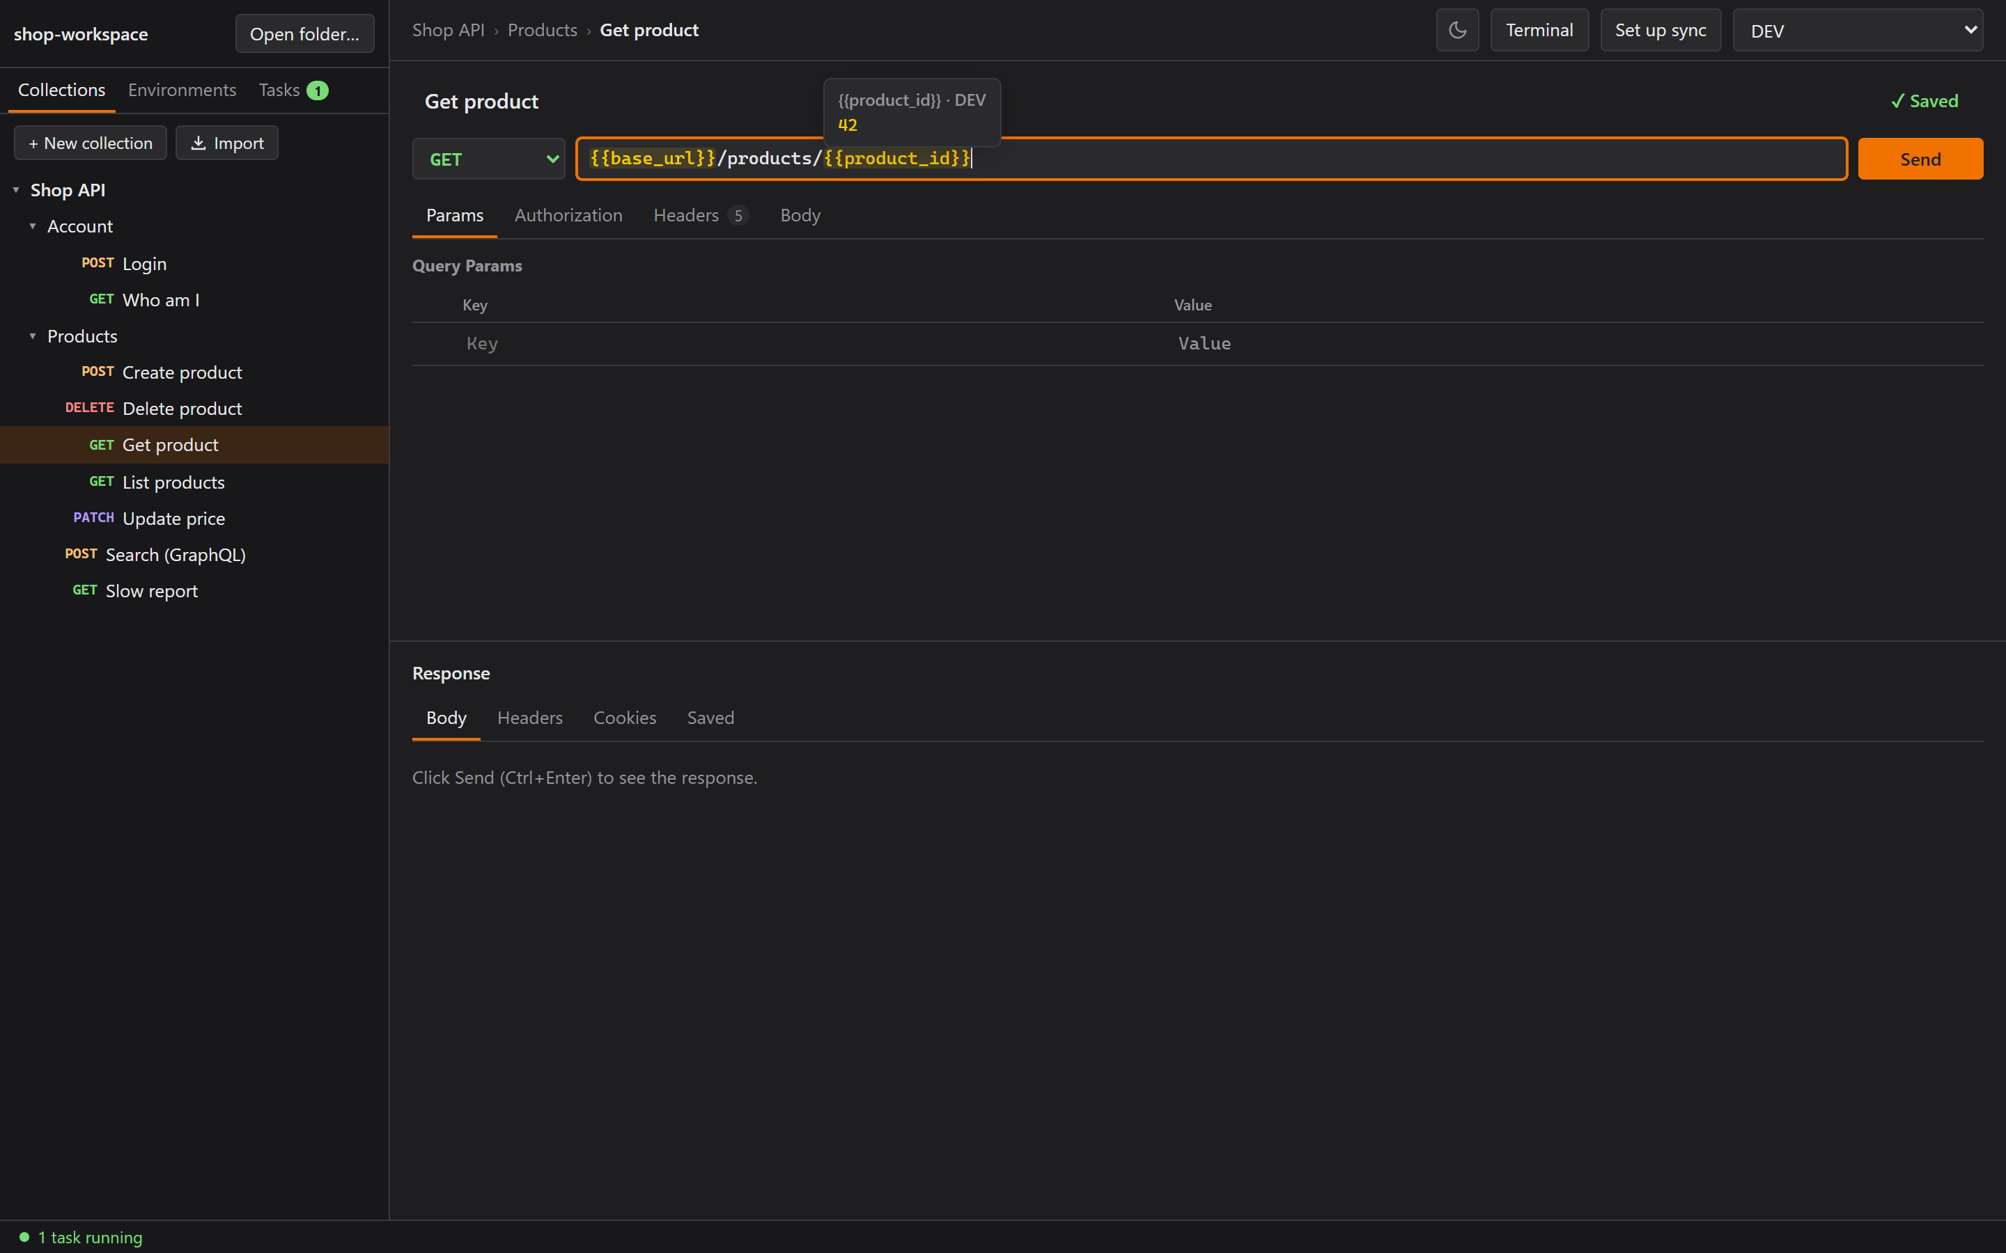Click the Import button
This screenshot has height=1253, width=2006.
[x=226, y=143]
